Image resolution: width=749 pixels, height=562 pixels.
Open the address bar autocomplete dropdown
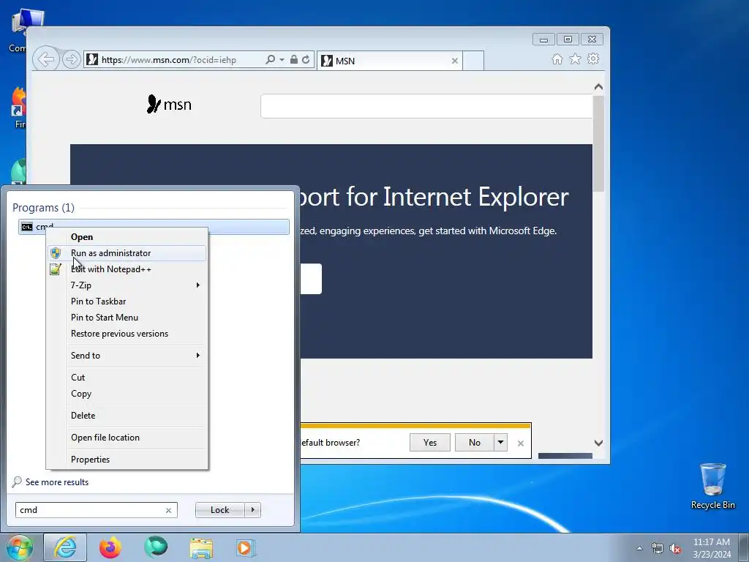click(282, 60)
